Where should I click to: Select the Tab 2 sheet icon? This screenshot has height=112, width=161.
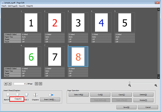26,95
